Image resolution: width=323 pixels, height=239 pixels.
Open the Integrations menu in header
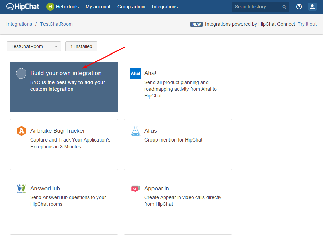165,7
